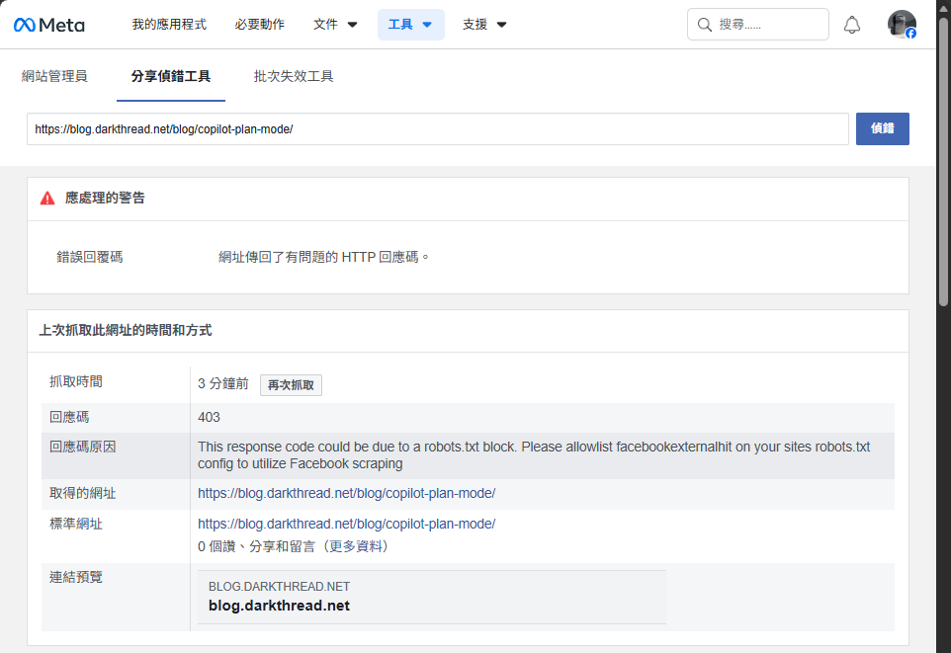Switch to the 網站管理員 tab
951x653 pixels.
[x=54, y=76]
